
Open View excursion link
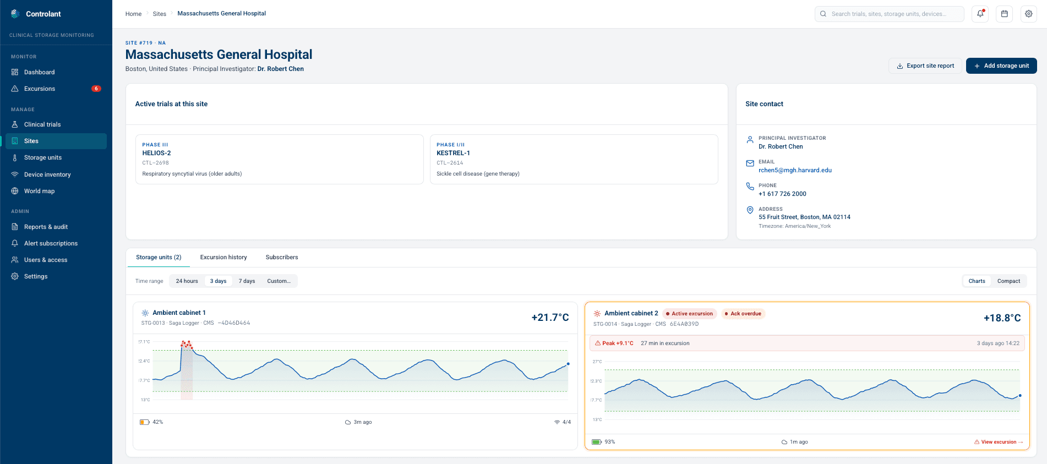999,442
